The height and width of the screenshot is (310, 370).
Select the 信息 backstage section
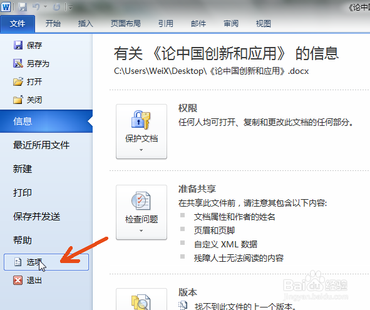(46, 121)
